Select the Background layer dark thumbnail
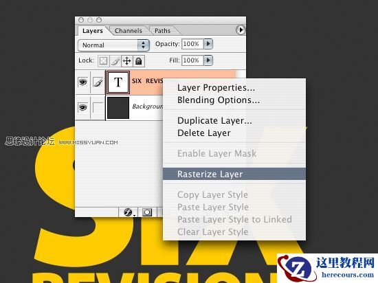 click(x=118, y=107)
